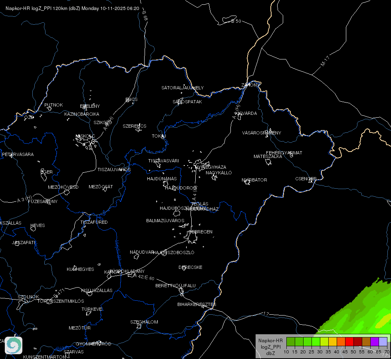This screenshot has height=359, width=391.
Task: Click the 'VASAROSNAMENY' town label
Action: point(262,133)
